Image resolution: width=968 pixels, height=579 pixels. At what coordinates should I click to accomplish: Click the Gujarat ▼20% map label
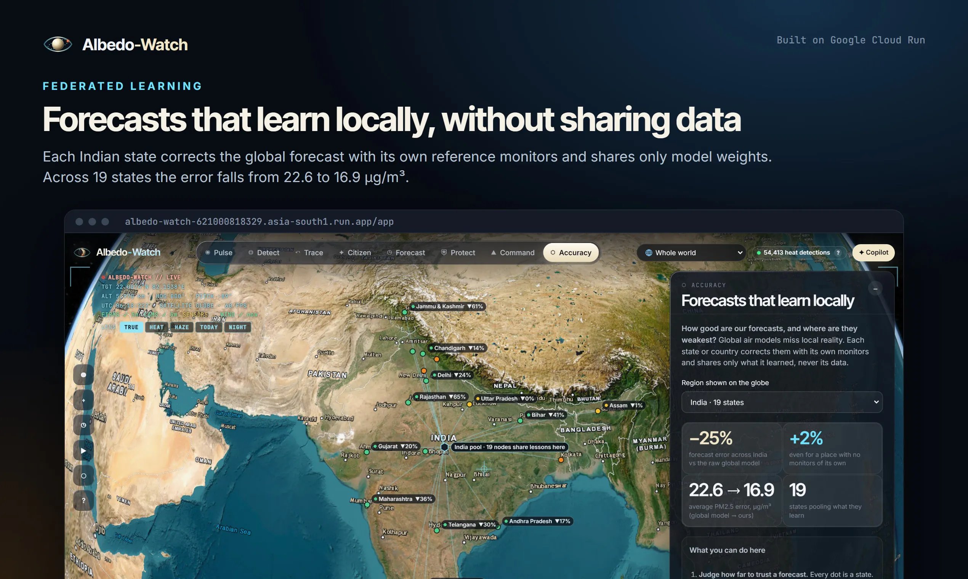coord(396,446)
